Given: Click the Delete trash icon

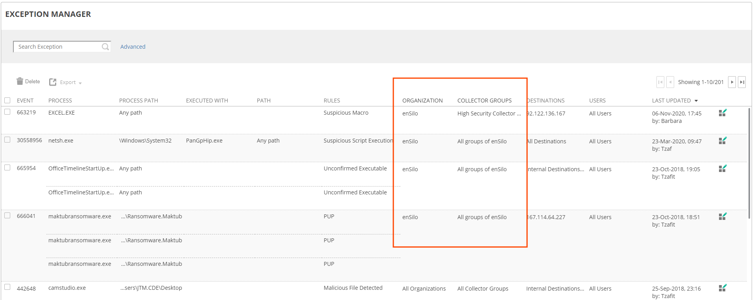Looking at the screenshot, I should [20, 81].
